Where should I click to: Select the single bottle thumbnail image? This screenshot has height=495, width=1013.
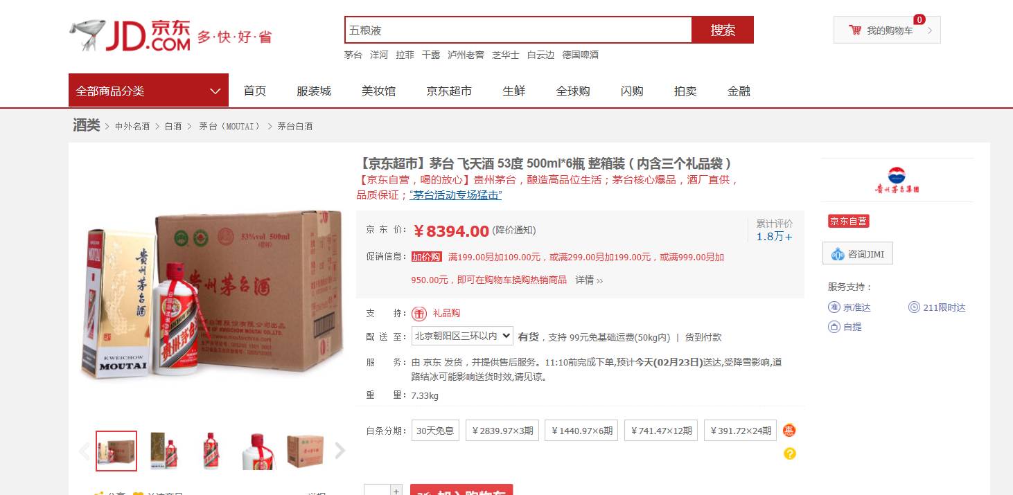(x=211, y=451)
